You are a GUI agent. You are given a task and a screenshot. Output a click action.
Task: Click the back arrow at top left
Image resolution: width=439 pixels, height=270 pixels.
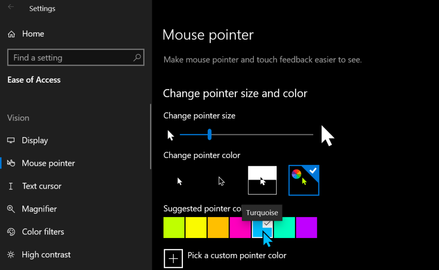(10, 8)
